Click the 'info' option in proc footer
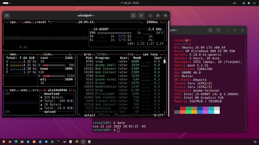The image size is (259, 145). pos(107,115)
